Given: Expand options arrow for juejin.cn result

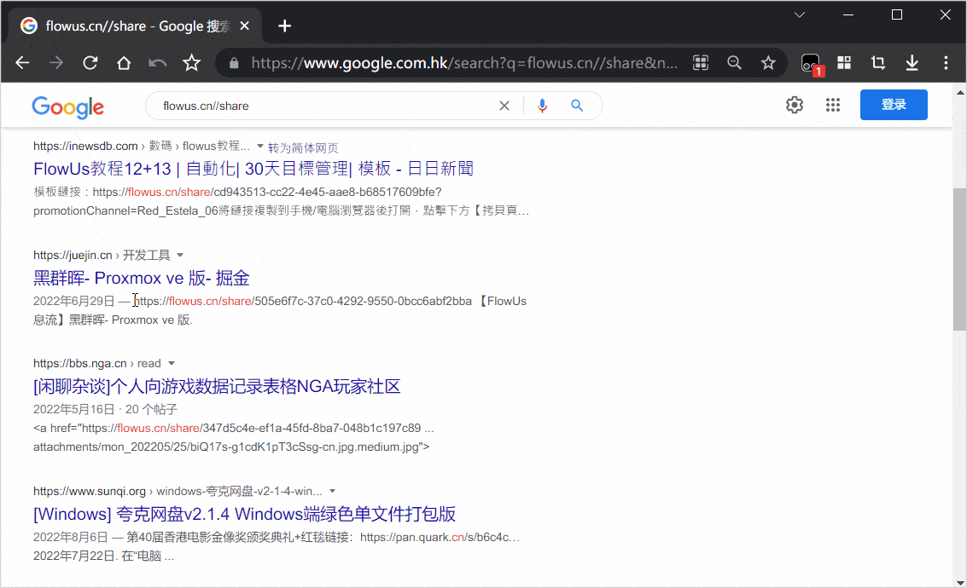Looking at the screenshot, I should click(180, 255).
